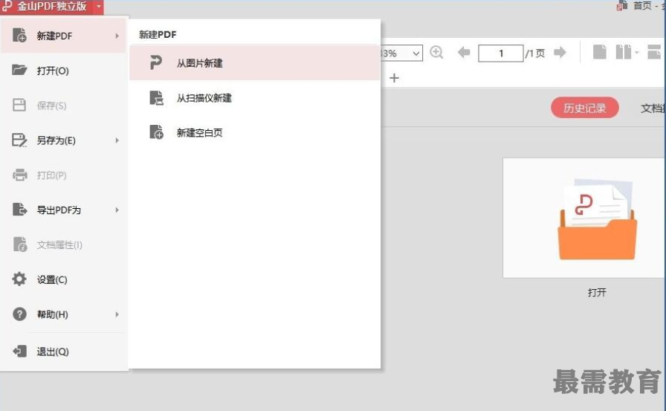The height and width of the screenshot is (411, 666).
Task: Select the 新建PDF menu entry
Action: pos(64,36)
